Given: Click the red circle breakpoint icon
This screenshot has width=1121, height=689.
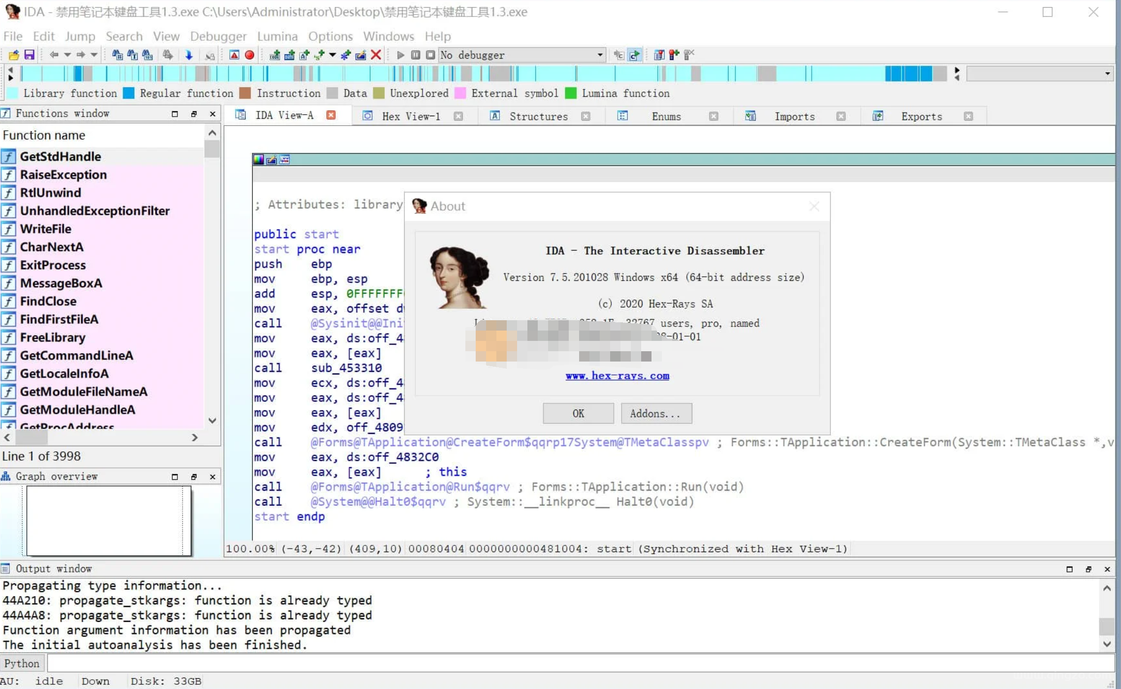Looking at the screenshot, I should (250, 55).
